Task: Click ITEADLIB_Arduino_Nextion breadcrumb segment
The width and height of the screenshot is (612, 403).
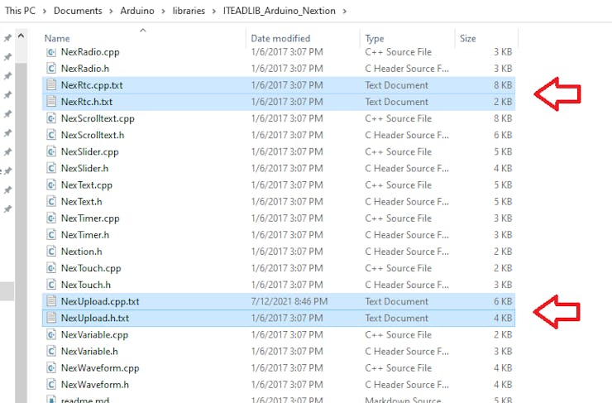Action: coord(279,11)
